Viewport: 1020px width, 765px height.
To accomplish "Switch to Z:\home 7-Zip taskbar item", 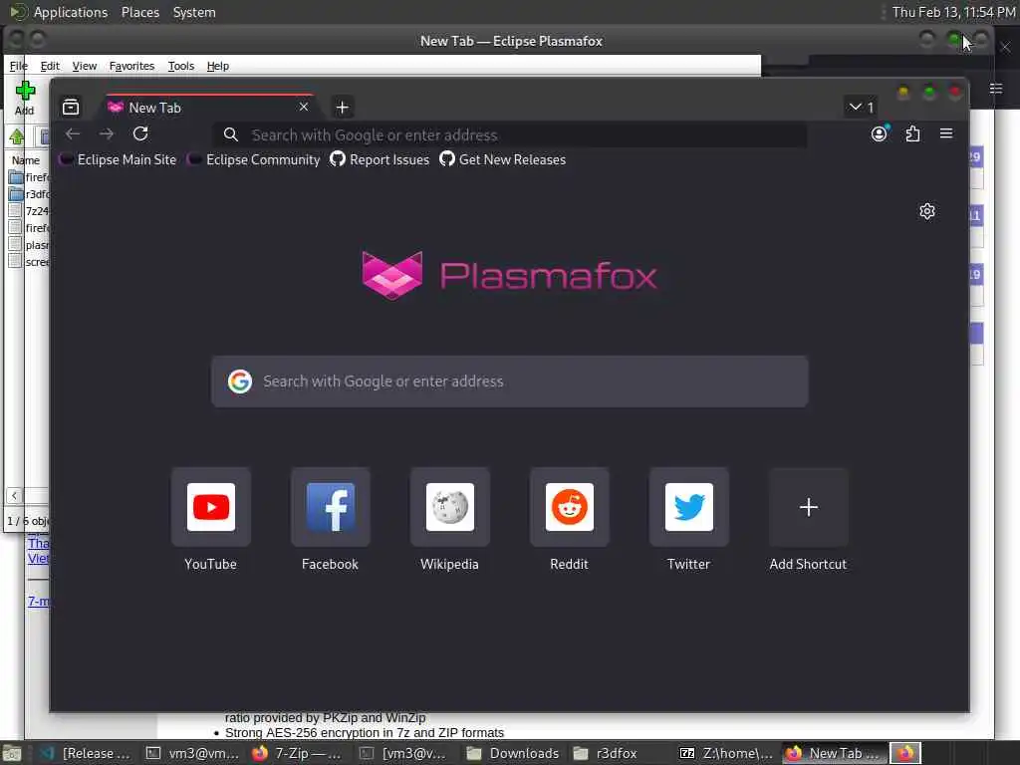I will point(726,753).
